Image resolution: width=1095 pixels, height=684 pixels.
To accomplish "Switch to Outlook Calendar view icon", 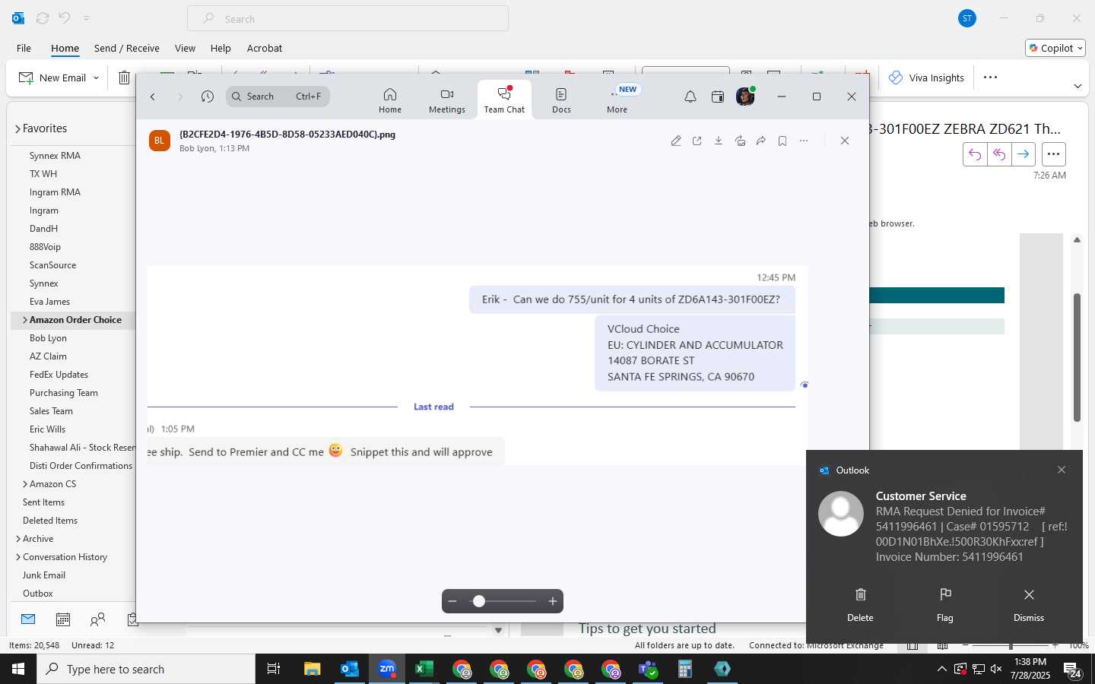I will (63, 619).
